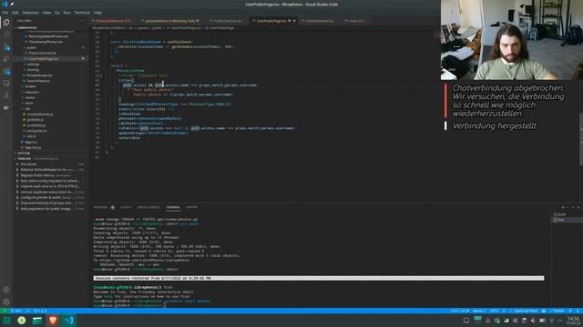
Task: Click the battery icon in system tray
Action: click(543, 321)
